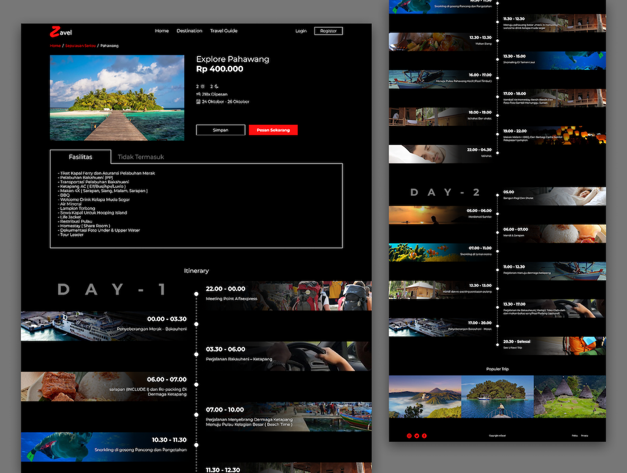The width and height of the screenshot is (627, 473).
Task: Open the Pahawang island main photo
Action: coord(117,98)
